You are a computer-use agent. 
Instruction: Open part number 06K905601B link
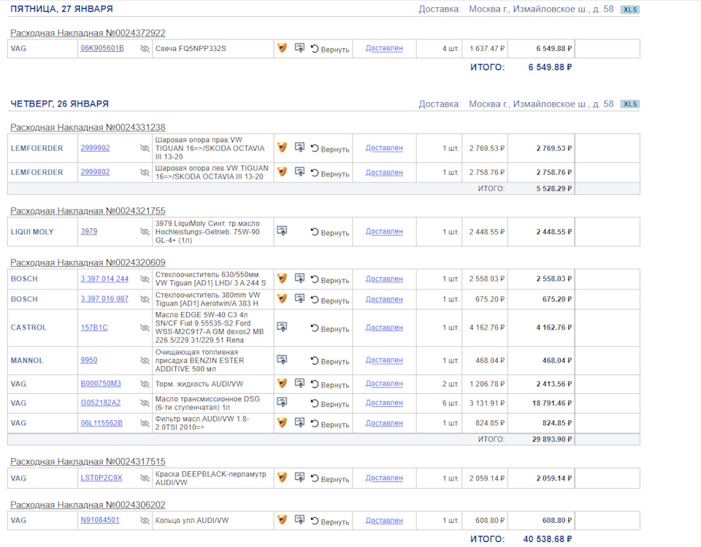coord(102,48)
